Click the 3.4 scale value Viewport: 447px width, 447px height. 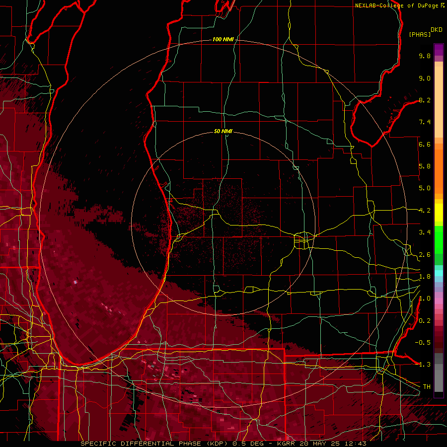tap(425, 232)
